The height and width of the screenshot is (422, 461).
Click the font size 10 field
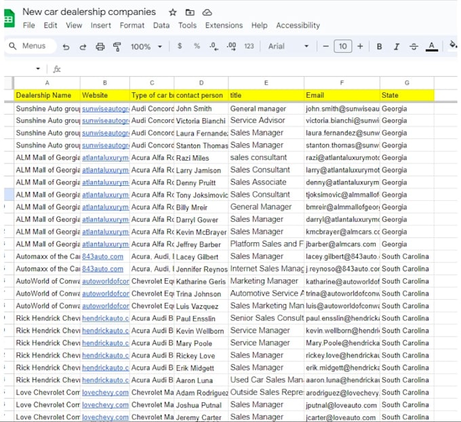coord(343,46)
